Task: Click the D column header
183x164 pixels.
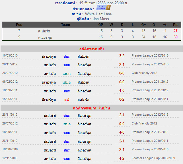Action: pos(122,25)
